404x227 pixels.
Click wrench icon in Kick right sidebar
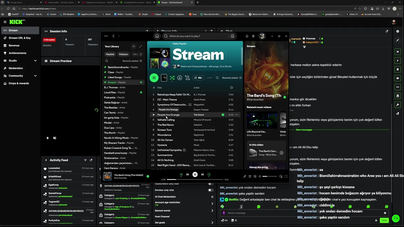398,105
